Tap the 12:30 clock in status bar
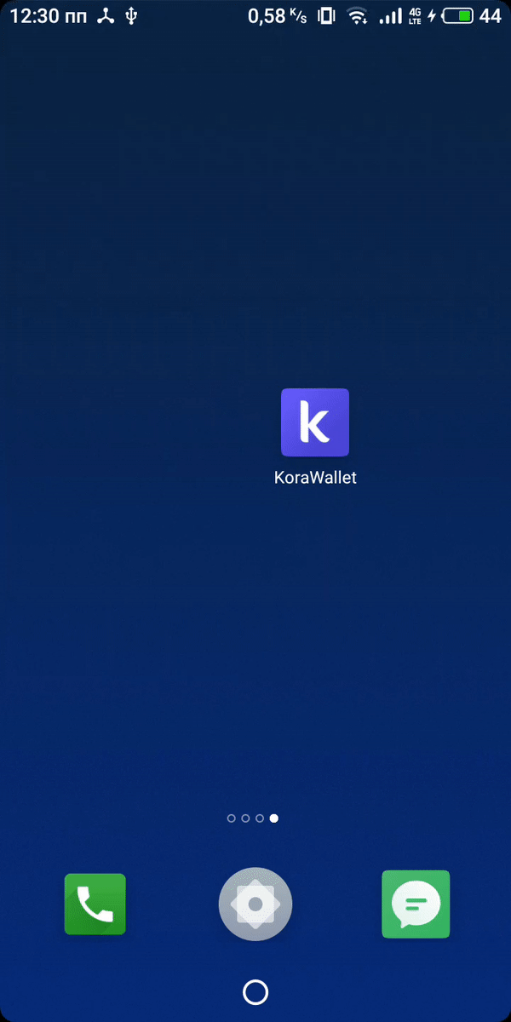 click(48, 16)
